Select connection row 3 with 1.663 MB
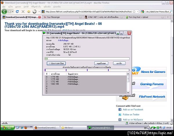This screenshot has width=174, height=136. pyautogui.click(x=86, y=84)
